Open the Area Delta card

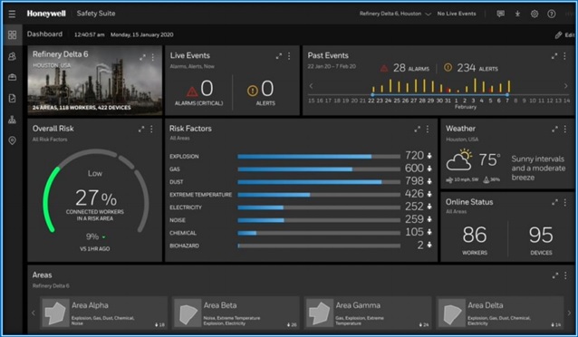click(499, 313)
